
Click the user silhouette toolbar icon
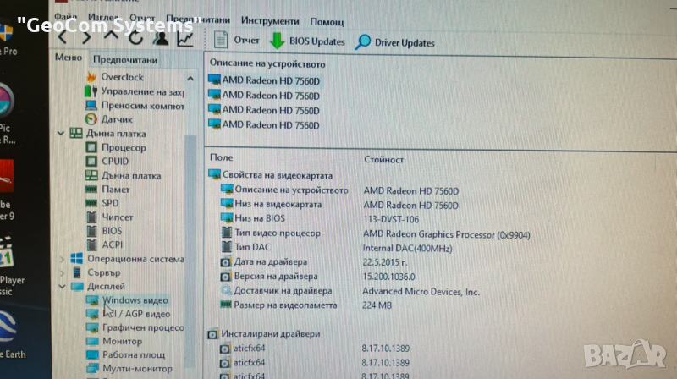point(161,37)
